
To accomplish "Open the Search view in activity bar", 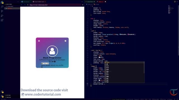I will point(2,7).
